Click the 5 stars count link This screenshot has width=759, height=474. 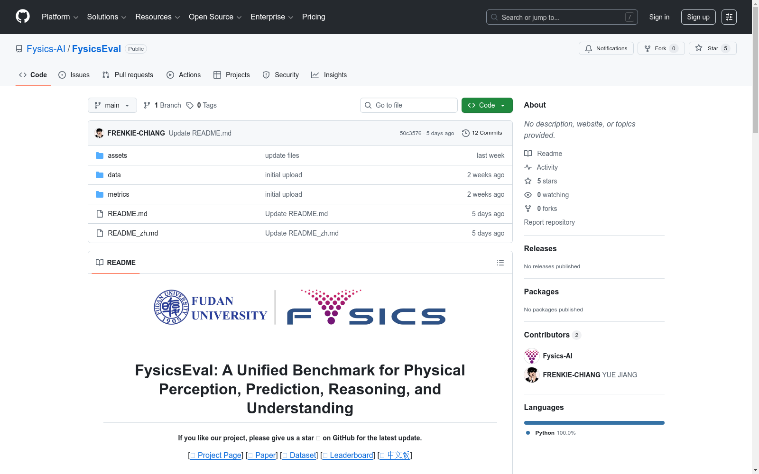pyautogui.click(x=547, y=181)
